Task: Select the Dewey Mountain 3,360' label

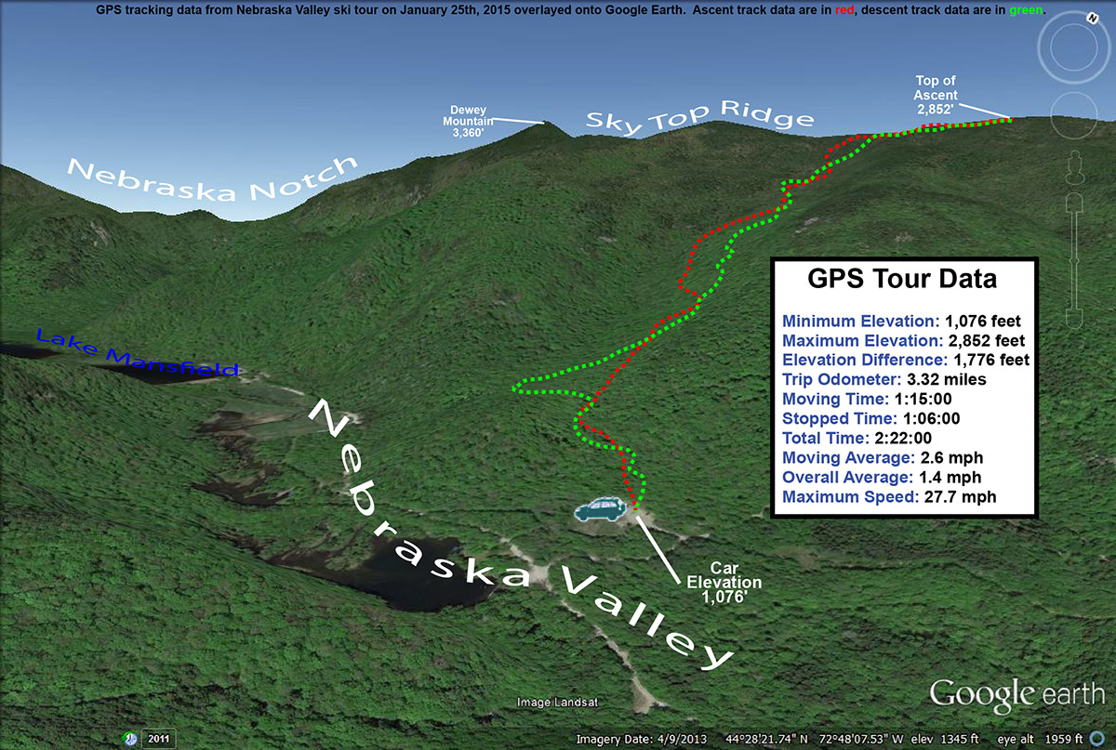Action: pyautogui.click(x=468, y=121)
